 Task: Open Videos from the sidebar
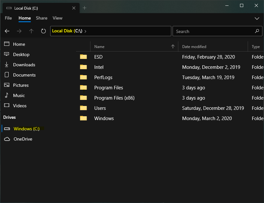[x=20, y=106]
